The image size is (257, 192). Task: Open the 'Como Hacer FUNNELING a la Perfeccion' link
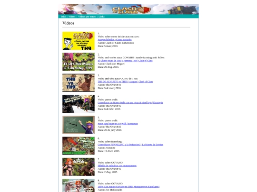130,145
